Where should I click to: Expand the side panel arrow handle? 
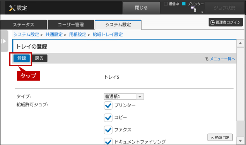click(4, 41)
